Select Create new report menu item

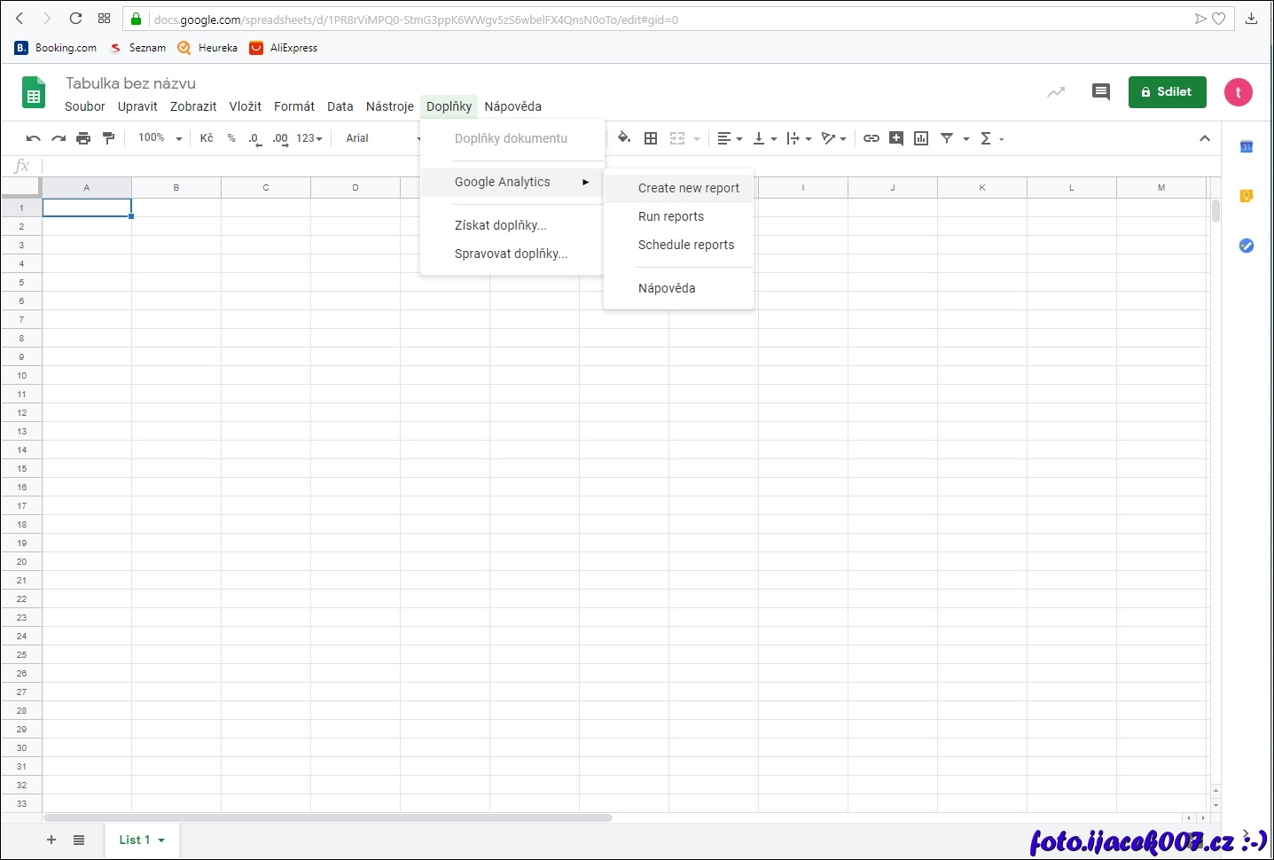coord(688,188)
